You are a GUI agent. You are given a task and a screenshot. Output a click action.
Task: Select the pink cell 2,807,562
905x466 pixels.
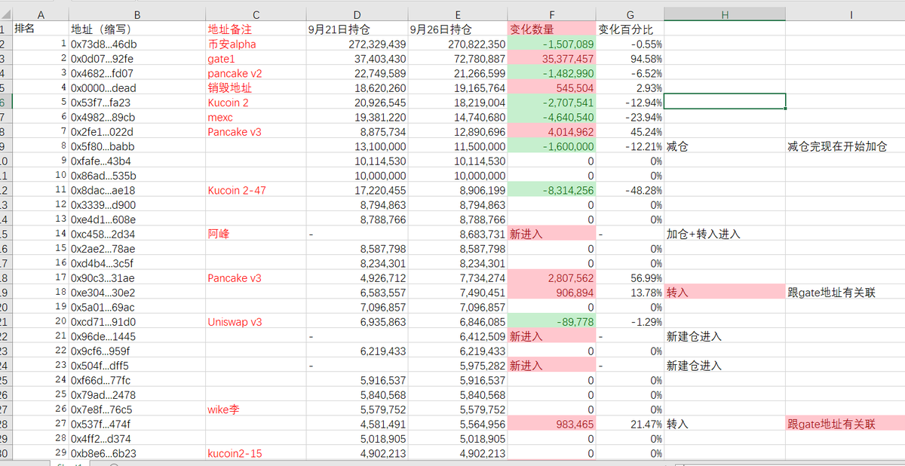(x=552, y=277)
